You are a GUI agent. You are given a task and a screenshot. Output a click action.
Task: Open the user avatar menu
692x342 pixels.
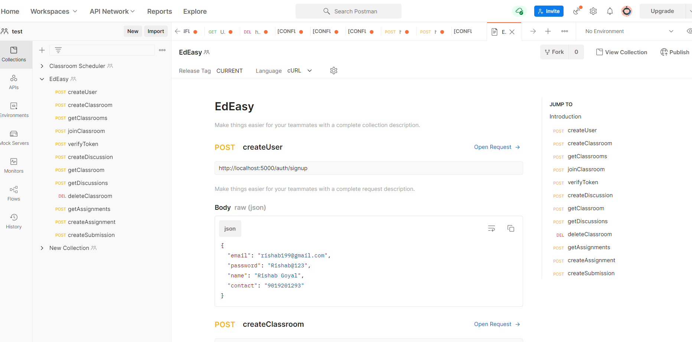[x=627, y=11]
